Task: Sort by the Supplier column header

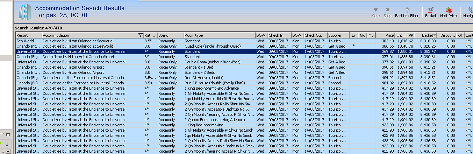Action: click(x=338, y=35)
